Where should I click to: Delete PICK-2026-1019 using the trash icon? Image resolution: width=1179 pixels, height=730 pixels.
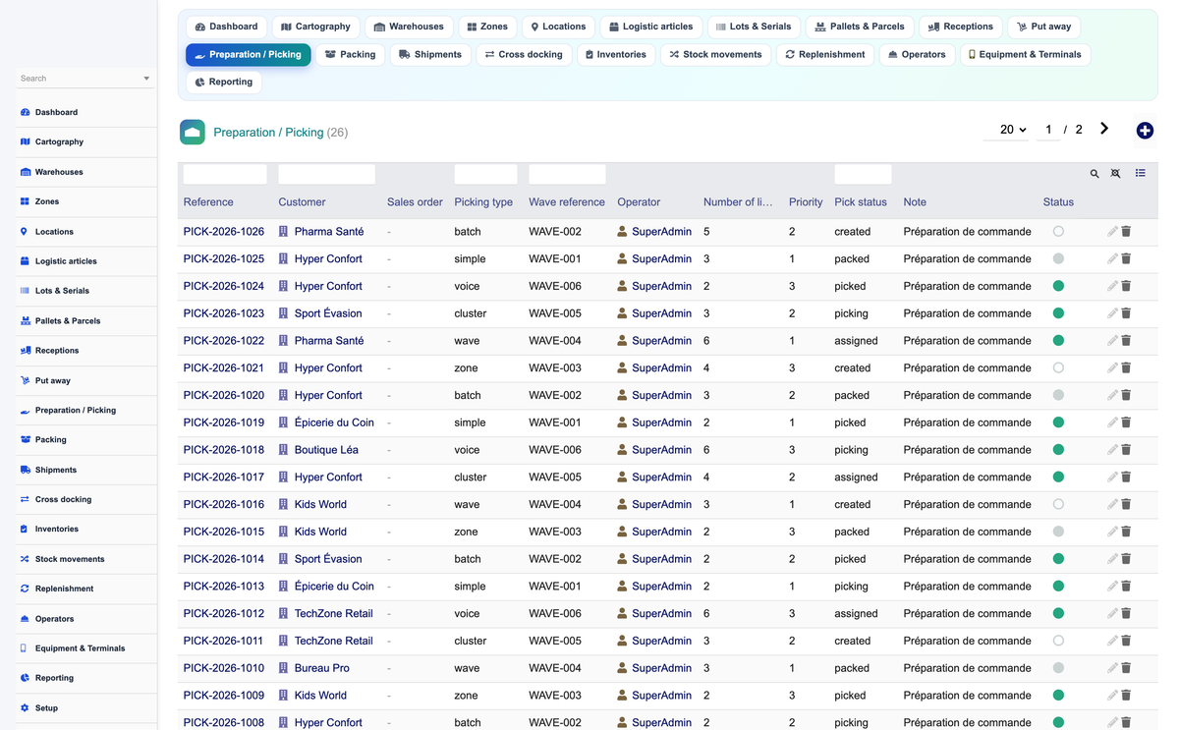coord(1126,422)
